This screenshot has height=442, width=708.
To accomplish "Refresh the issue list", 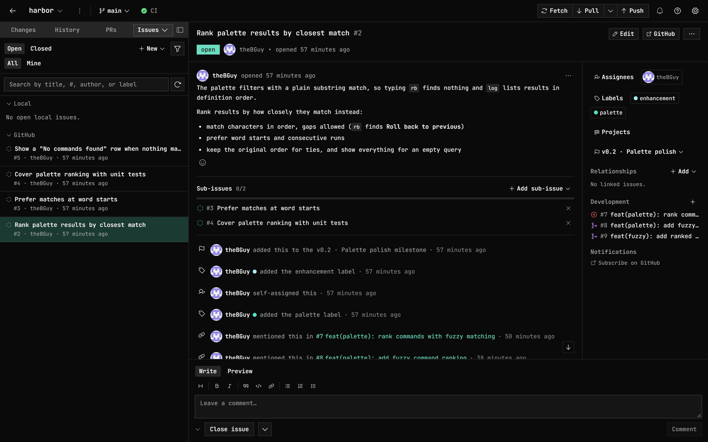I will (x=177, y=84).
